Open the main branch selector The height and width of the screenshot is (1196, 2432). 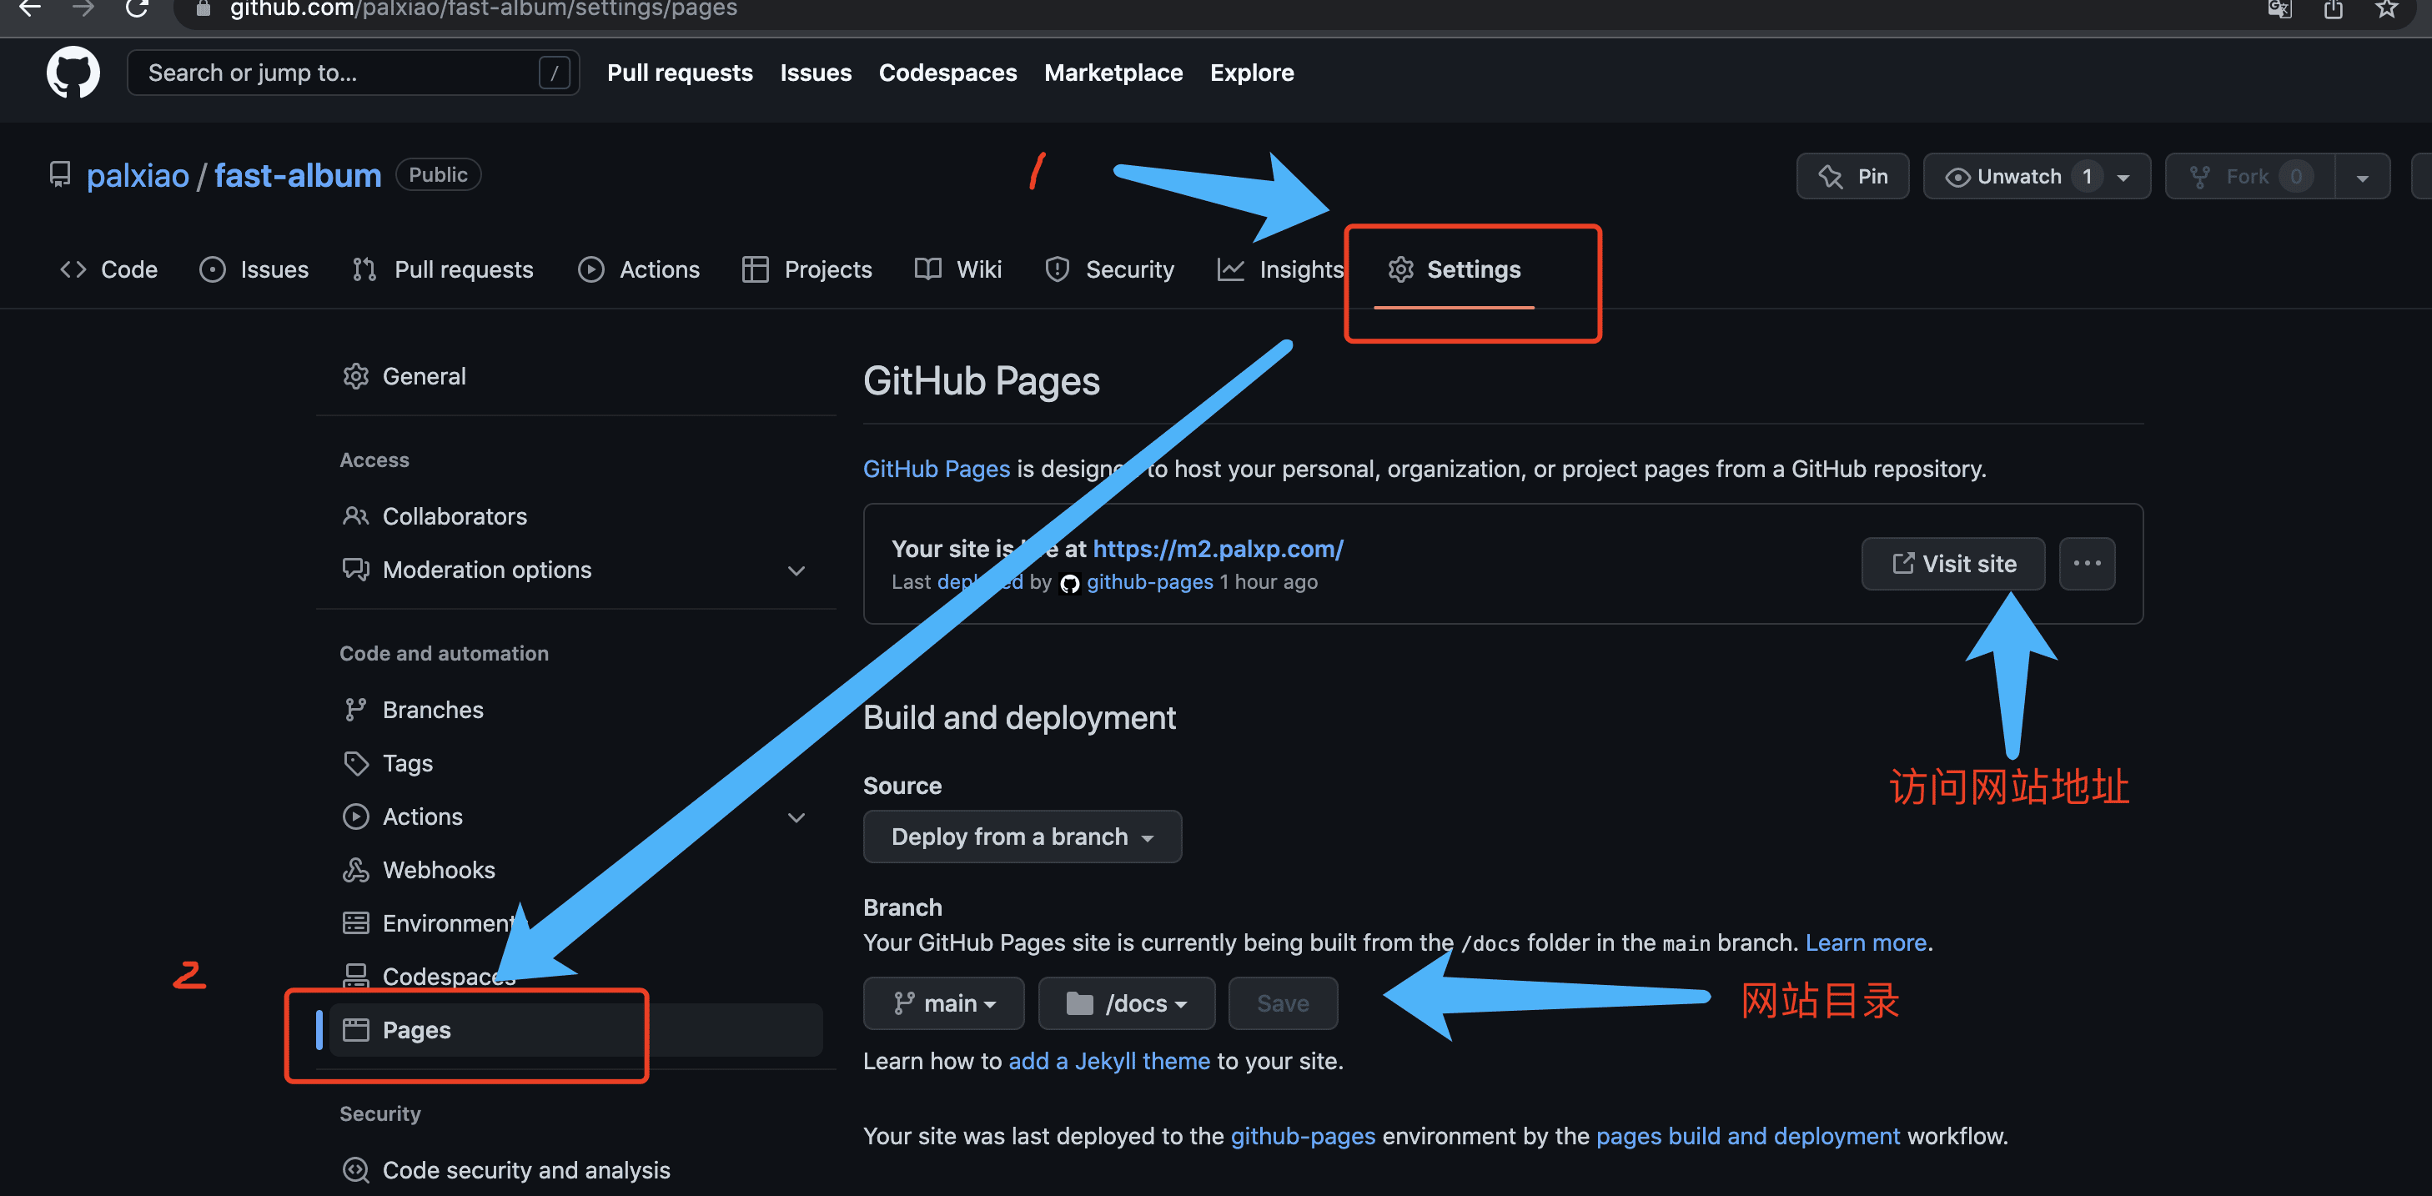943,1003
